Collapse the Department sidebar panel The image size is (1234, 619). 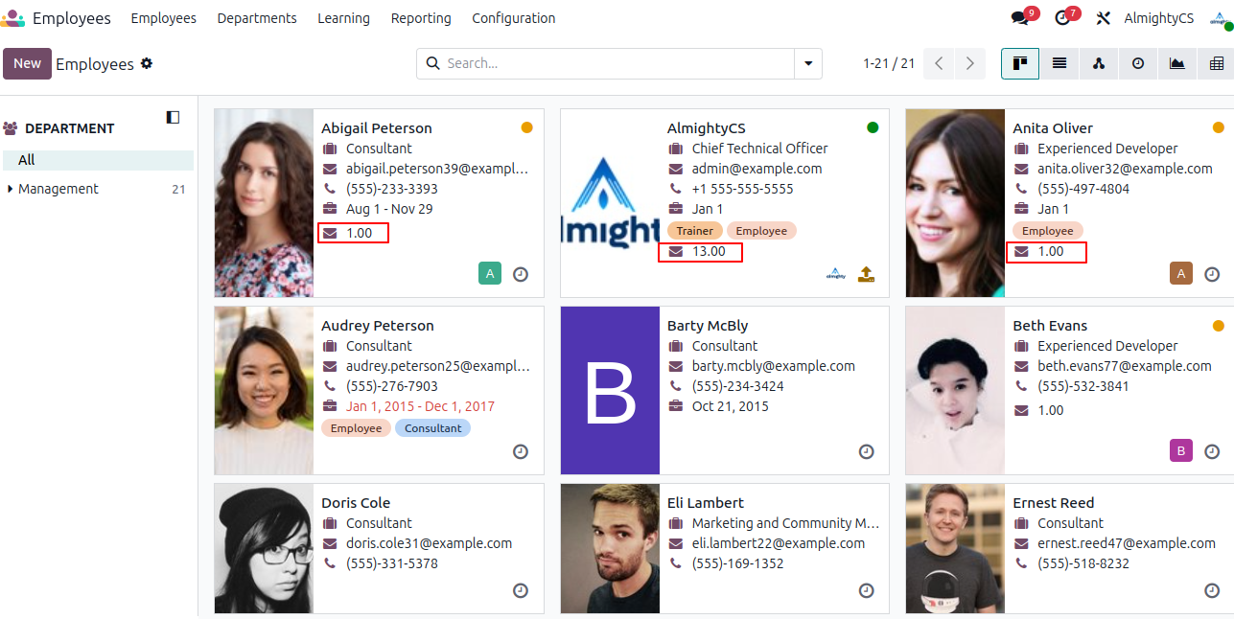coord(173,117)
